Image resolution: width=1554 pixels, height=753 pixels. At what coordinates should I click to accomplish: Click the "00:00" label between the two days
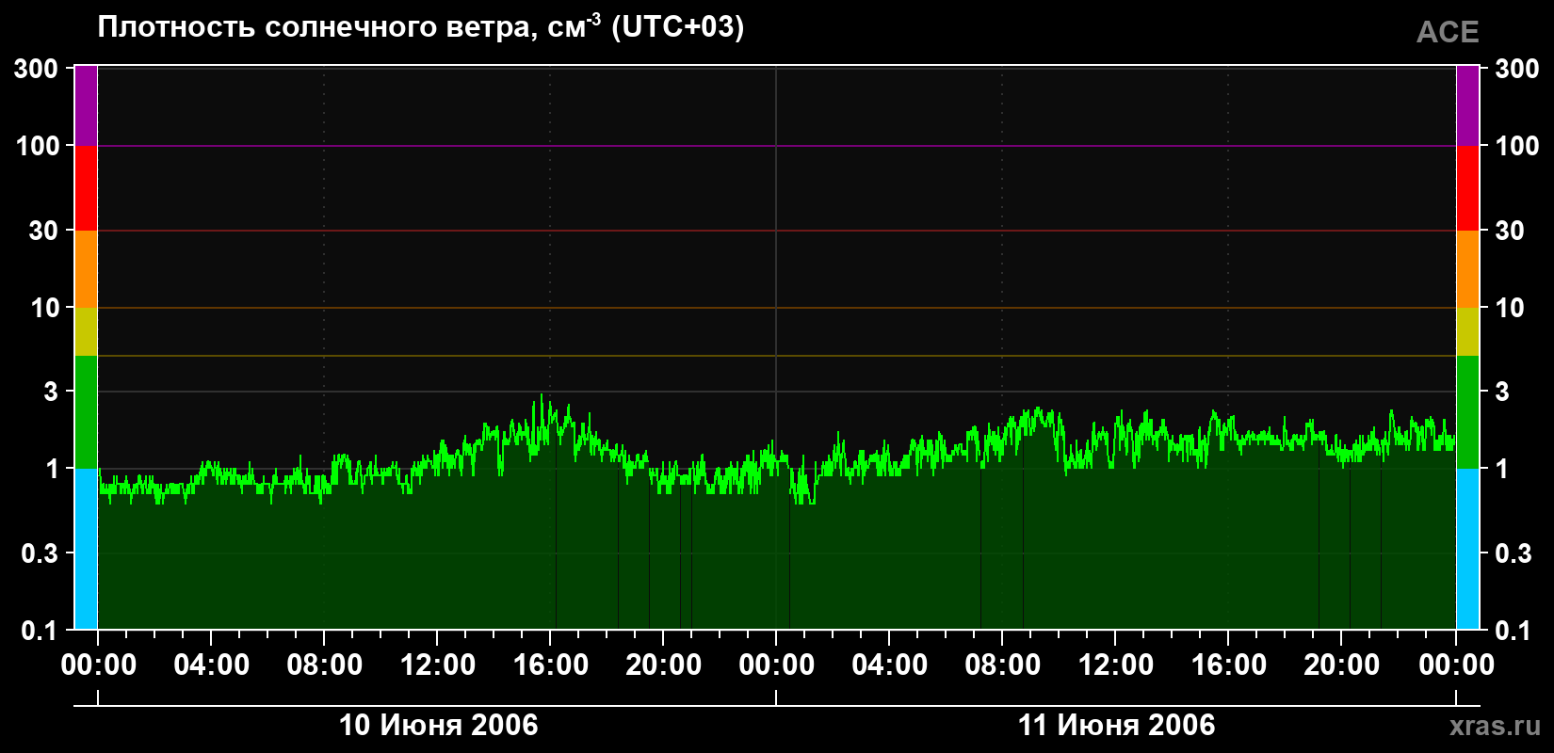tap(776, 665)
